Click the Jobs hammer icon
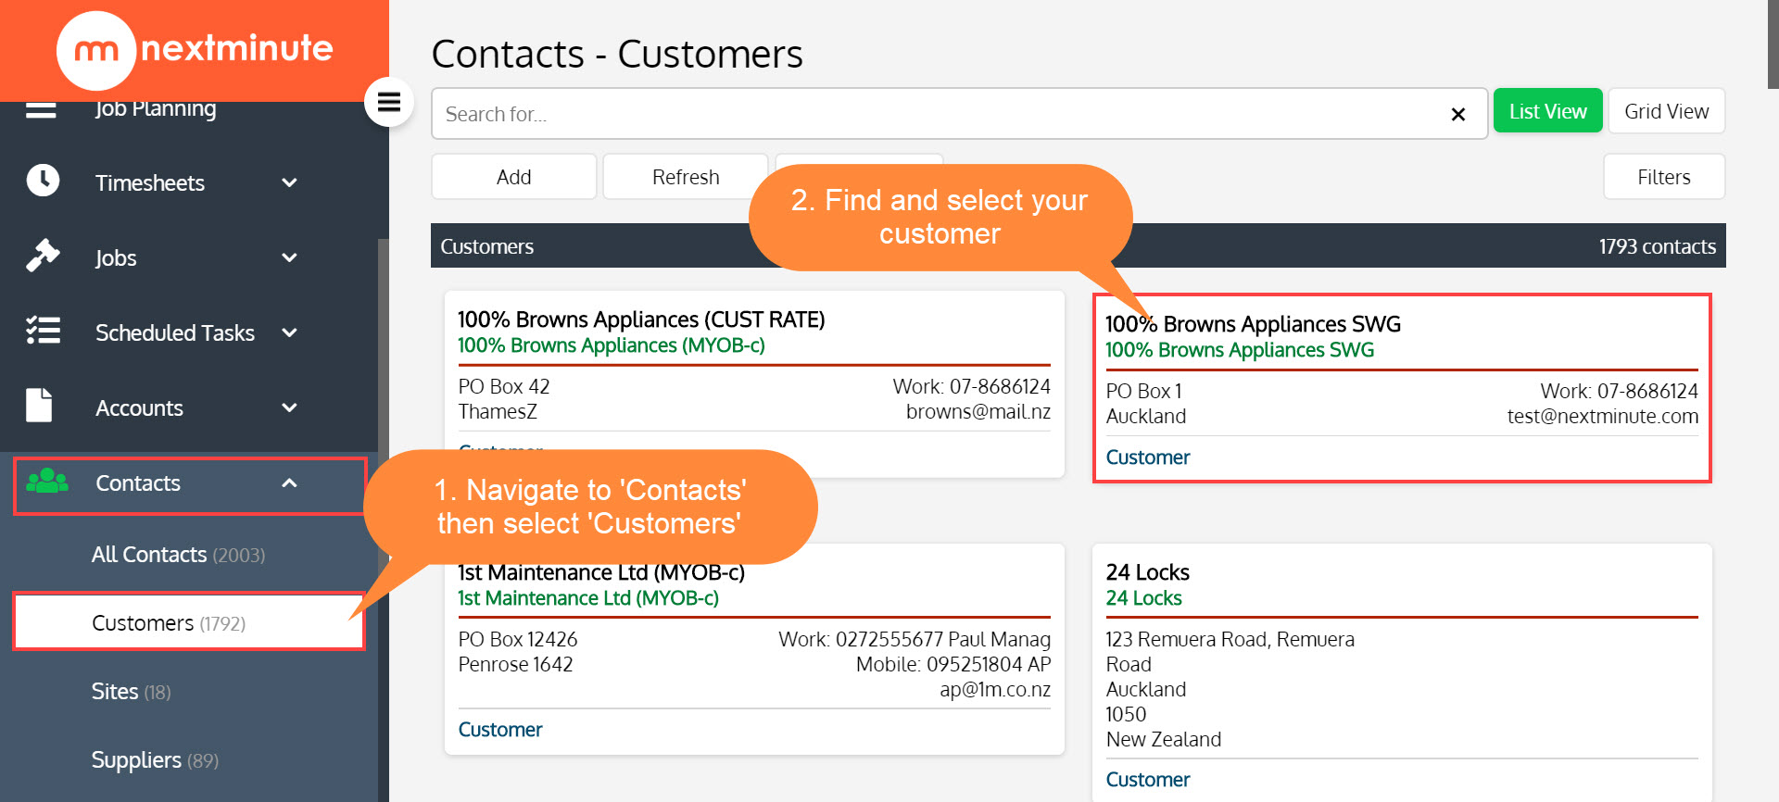Image resolution: width=1779 pixels, height=802 pixels. [x=43, y=256]
